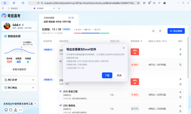191x114 pixels.
Task: Delete 专业组 02 with its trash icon
Action: pyautogui.click(x=180, y=84)
